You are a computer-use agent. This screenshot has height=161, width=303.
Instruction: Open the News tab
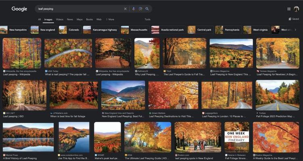click(70, 19)
